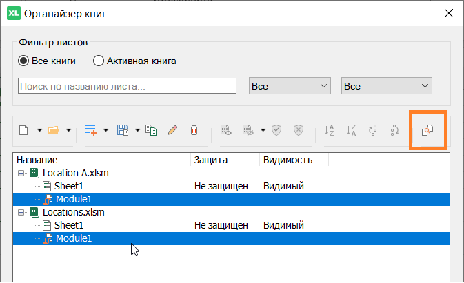The image size is (464, 283).
Task: Select the Все книги radio button
Action: coord(23,61)
